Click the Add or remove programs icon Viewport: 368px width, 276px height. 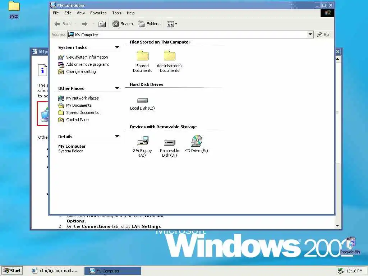point(61,65)
